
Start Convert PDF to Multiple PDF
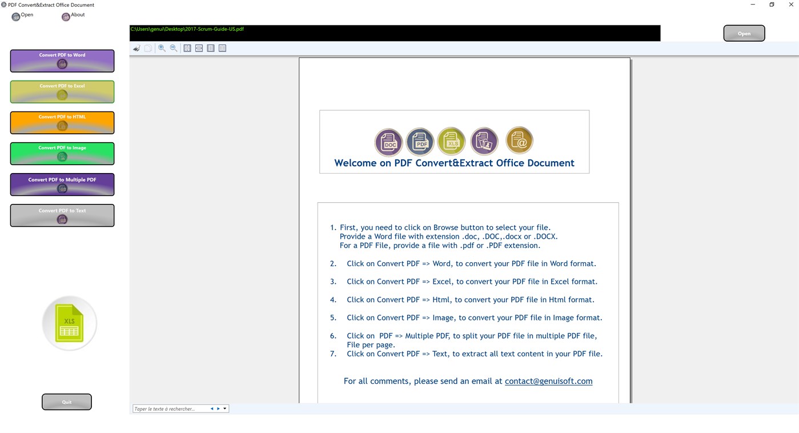(x=62, y=184)
